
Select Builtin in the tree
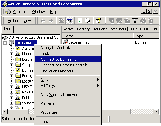(x=27, y=59)
